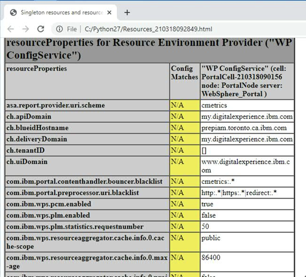The width and height of the screenshot is (306, 277).
Task: Select resourceaggregator.cache.info.0.max-age property
Action: [87, 262]
